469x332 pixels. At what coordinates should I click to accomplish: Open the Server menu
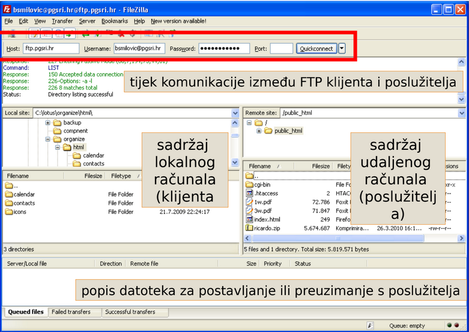pyautogui.click(x=87, y=21)
